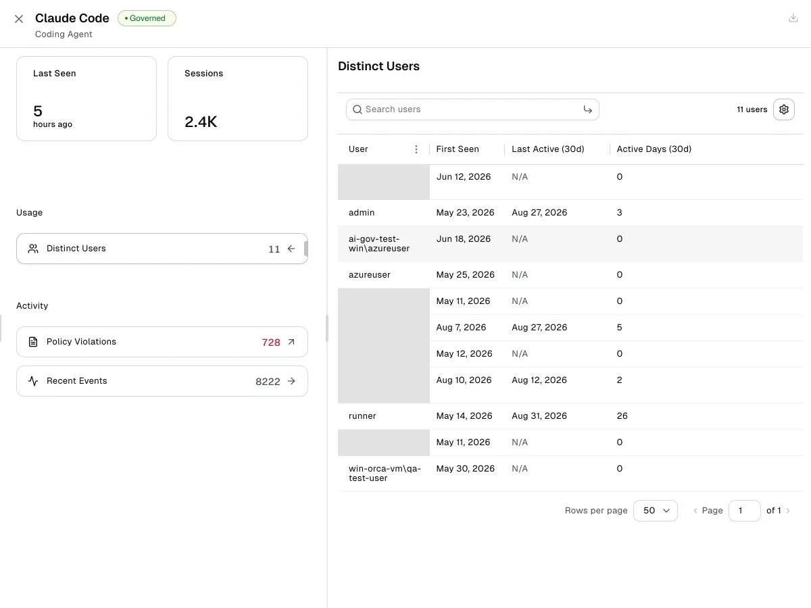Go to previous page chevron
The height and width of the screenshot is (608, 811).
pyautogui.click(x=695, y=511)
